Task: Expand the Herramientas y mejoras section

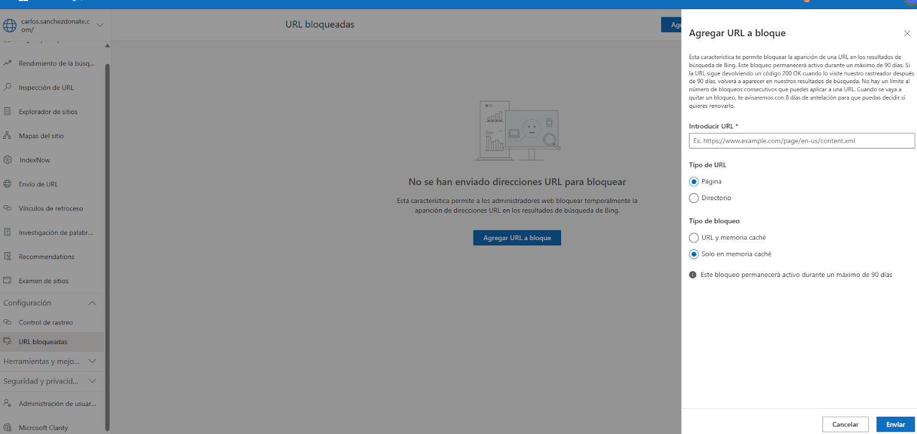Action: [92, 361]
